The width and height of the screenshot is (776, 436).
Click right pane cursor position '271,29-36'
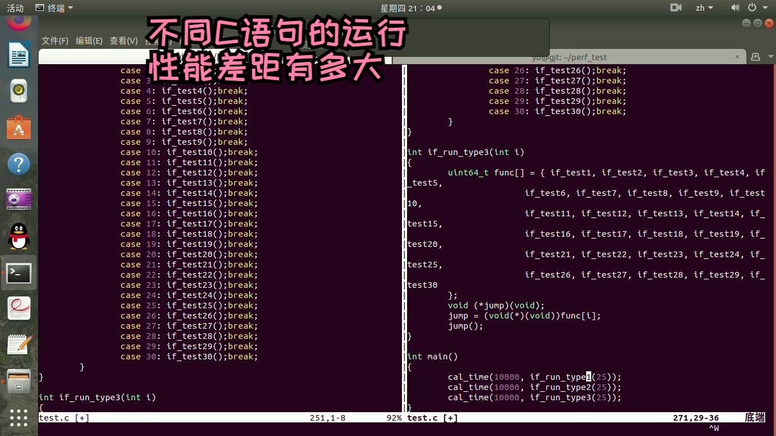(696, 418)
